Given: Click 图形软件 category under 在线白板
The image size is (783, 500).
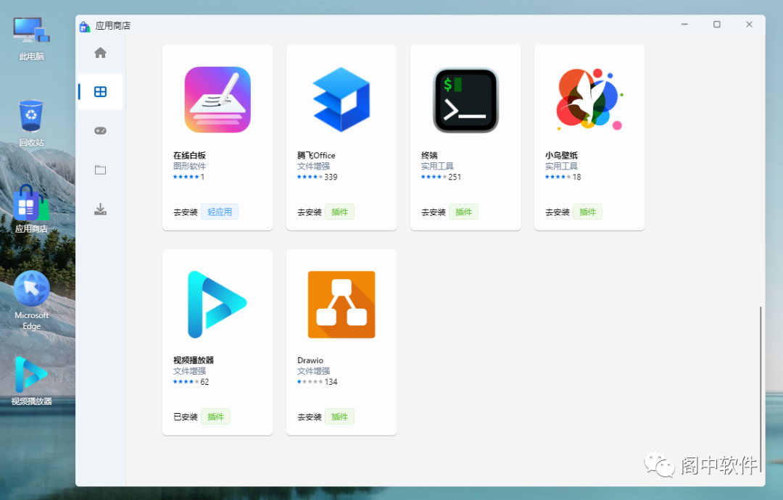Looking at the screenshot, I should tap(189, 166).
